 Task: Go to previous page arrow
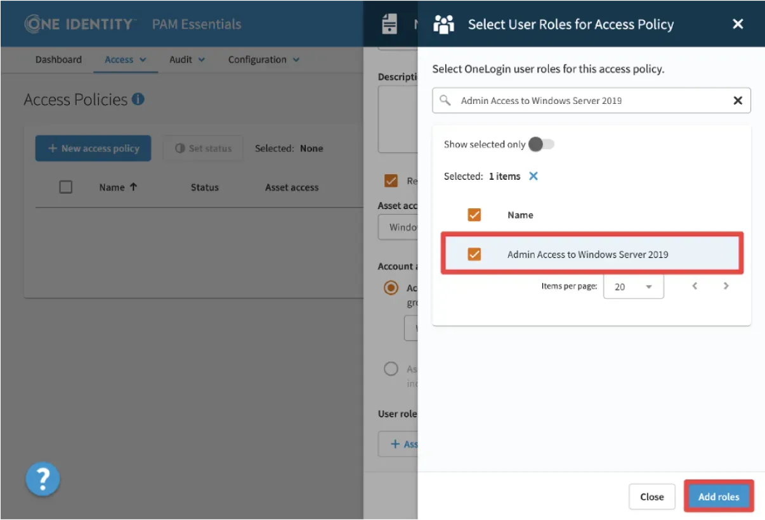(695, 286)
